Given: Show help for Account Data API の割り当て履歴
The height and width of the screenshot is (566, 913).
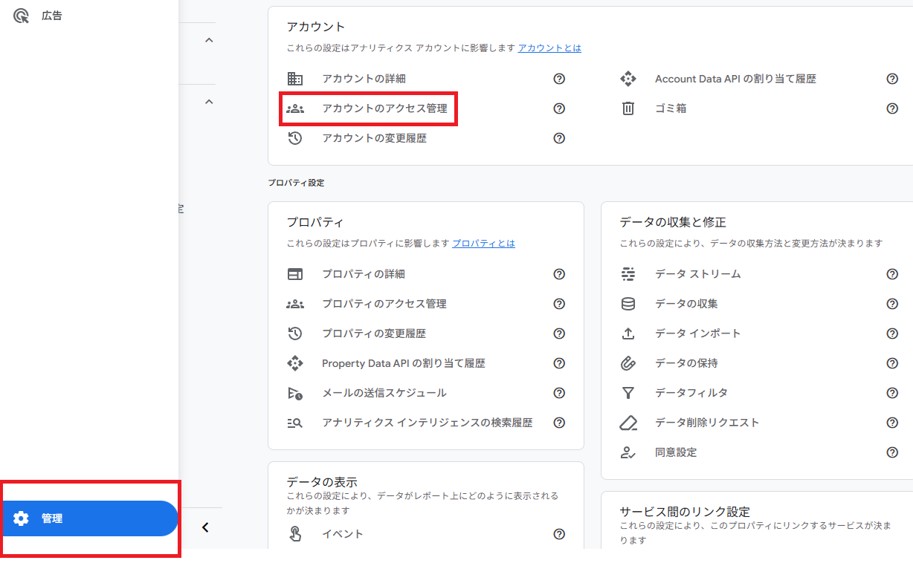Looking at the screenshot, I should [x=892, y=79].
